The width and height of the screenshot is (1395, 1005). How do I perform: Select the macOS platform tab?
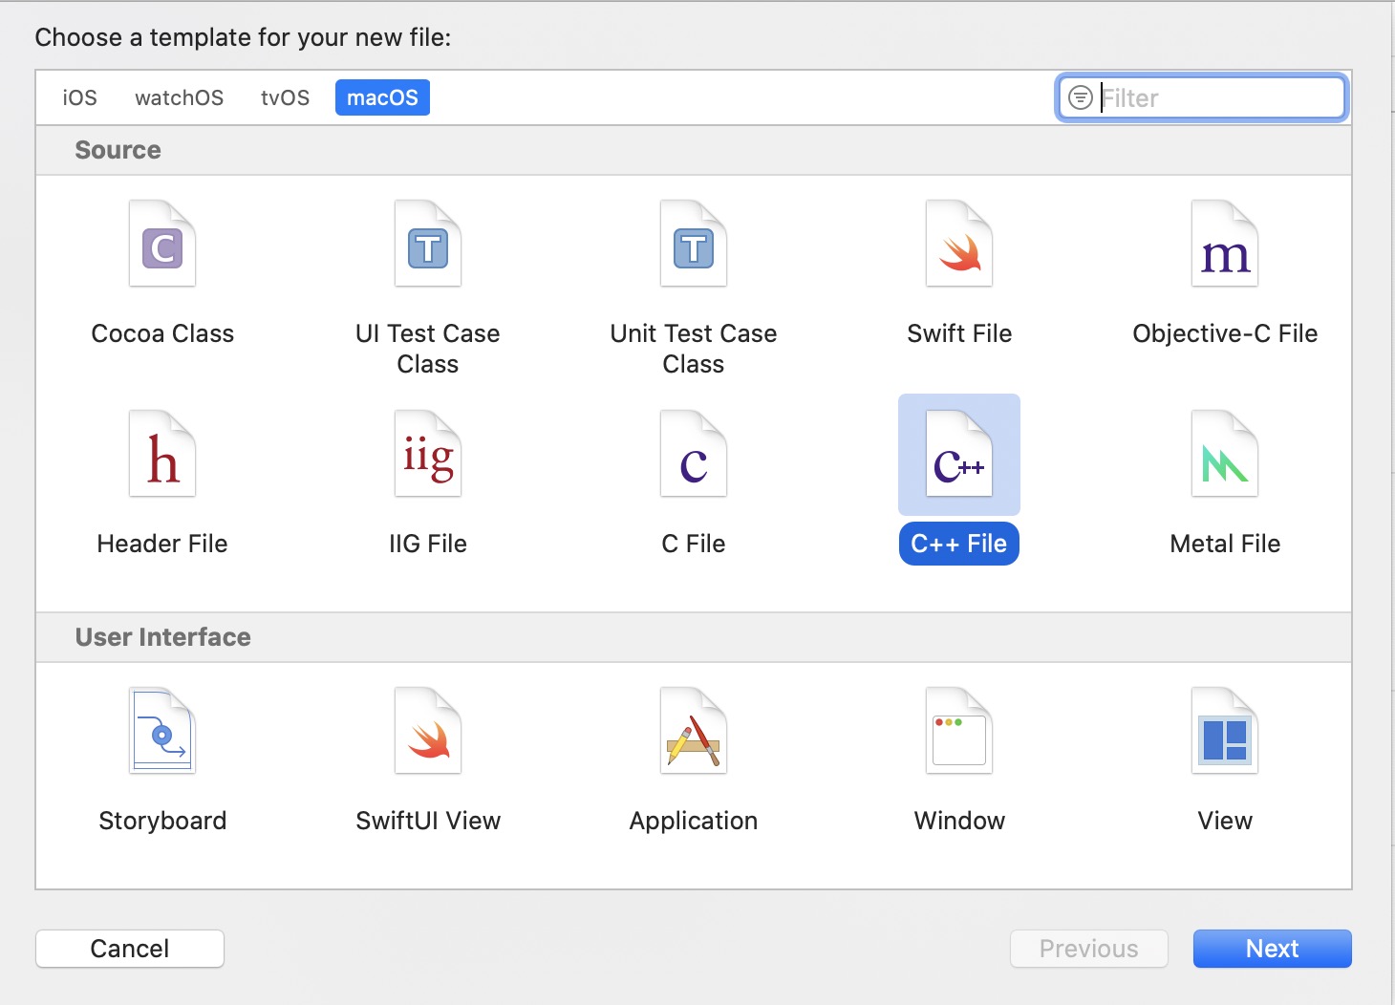point(382,97)
